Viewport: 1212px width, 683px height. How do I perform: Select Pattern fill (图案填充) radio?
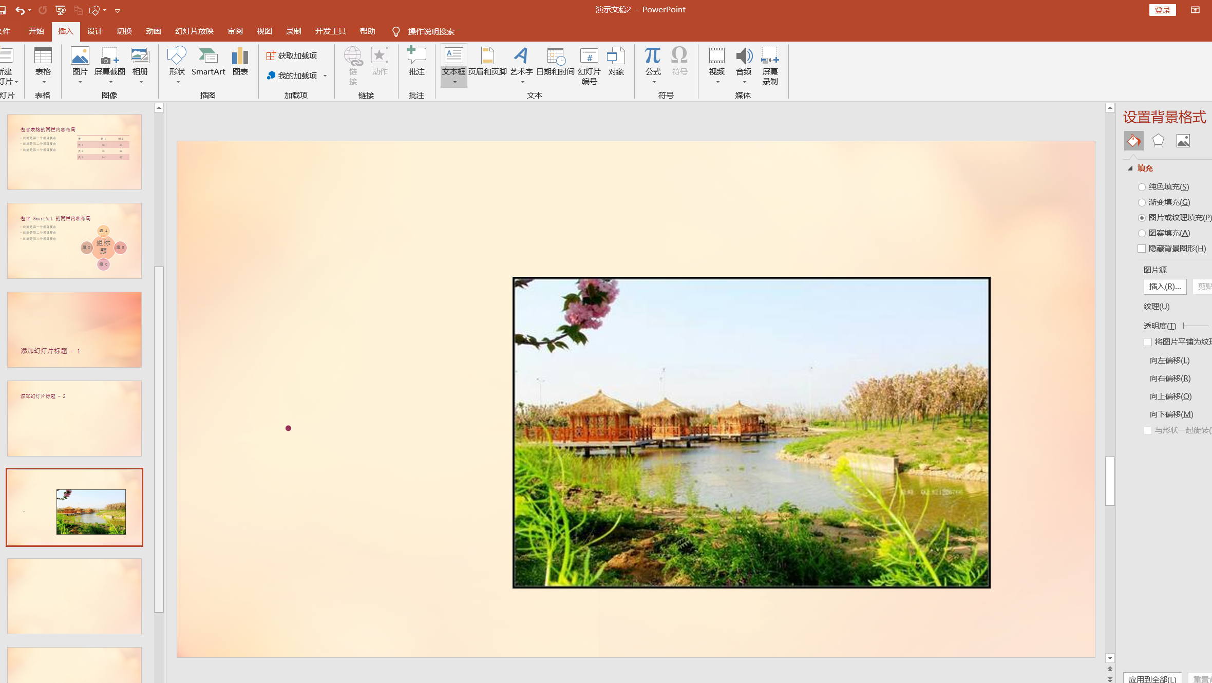tap(1142, 233)
